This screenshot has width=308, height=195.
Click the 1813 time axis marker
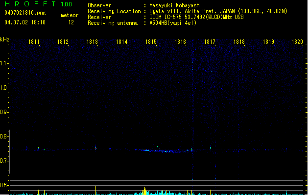click(93, 41)
